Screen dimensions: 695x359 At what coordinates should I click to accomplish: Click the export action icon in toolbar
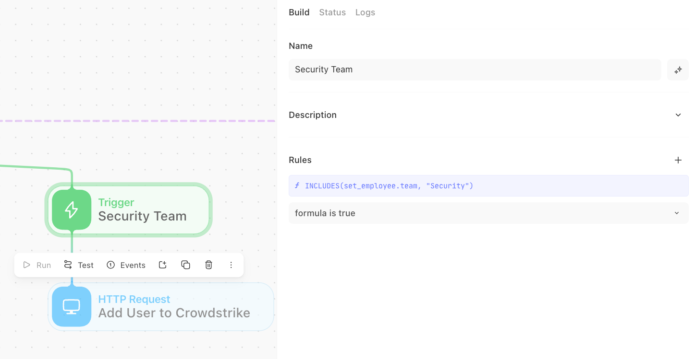163,265
